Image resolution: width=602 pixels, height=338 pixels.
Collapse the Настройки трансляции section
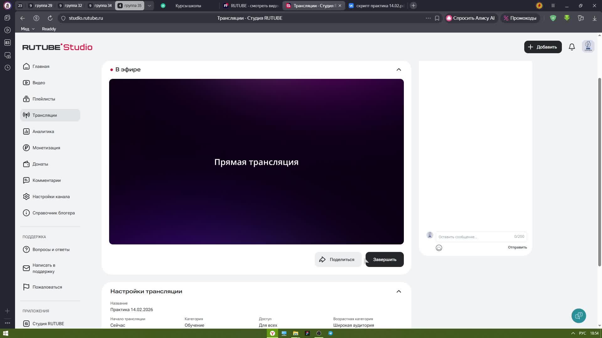[399, 291]
